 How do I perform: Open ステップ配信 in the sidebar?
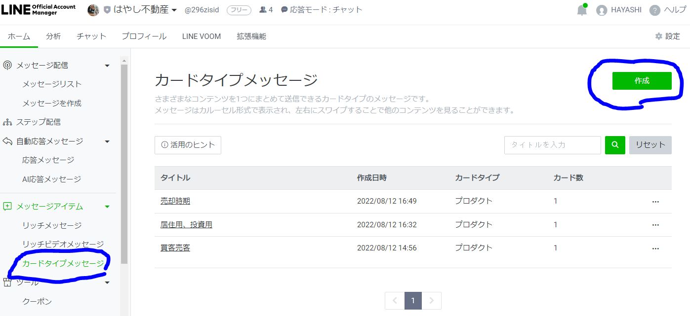(x=39, y=122)
